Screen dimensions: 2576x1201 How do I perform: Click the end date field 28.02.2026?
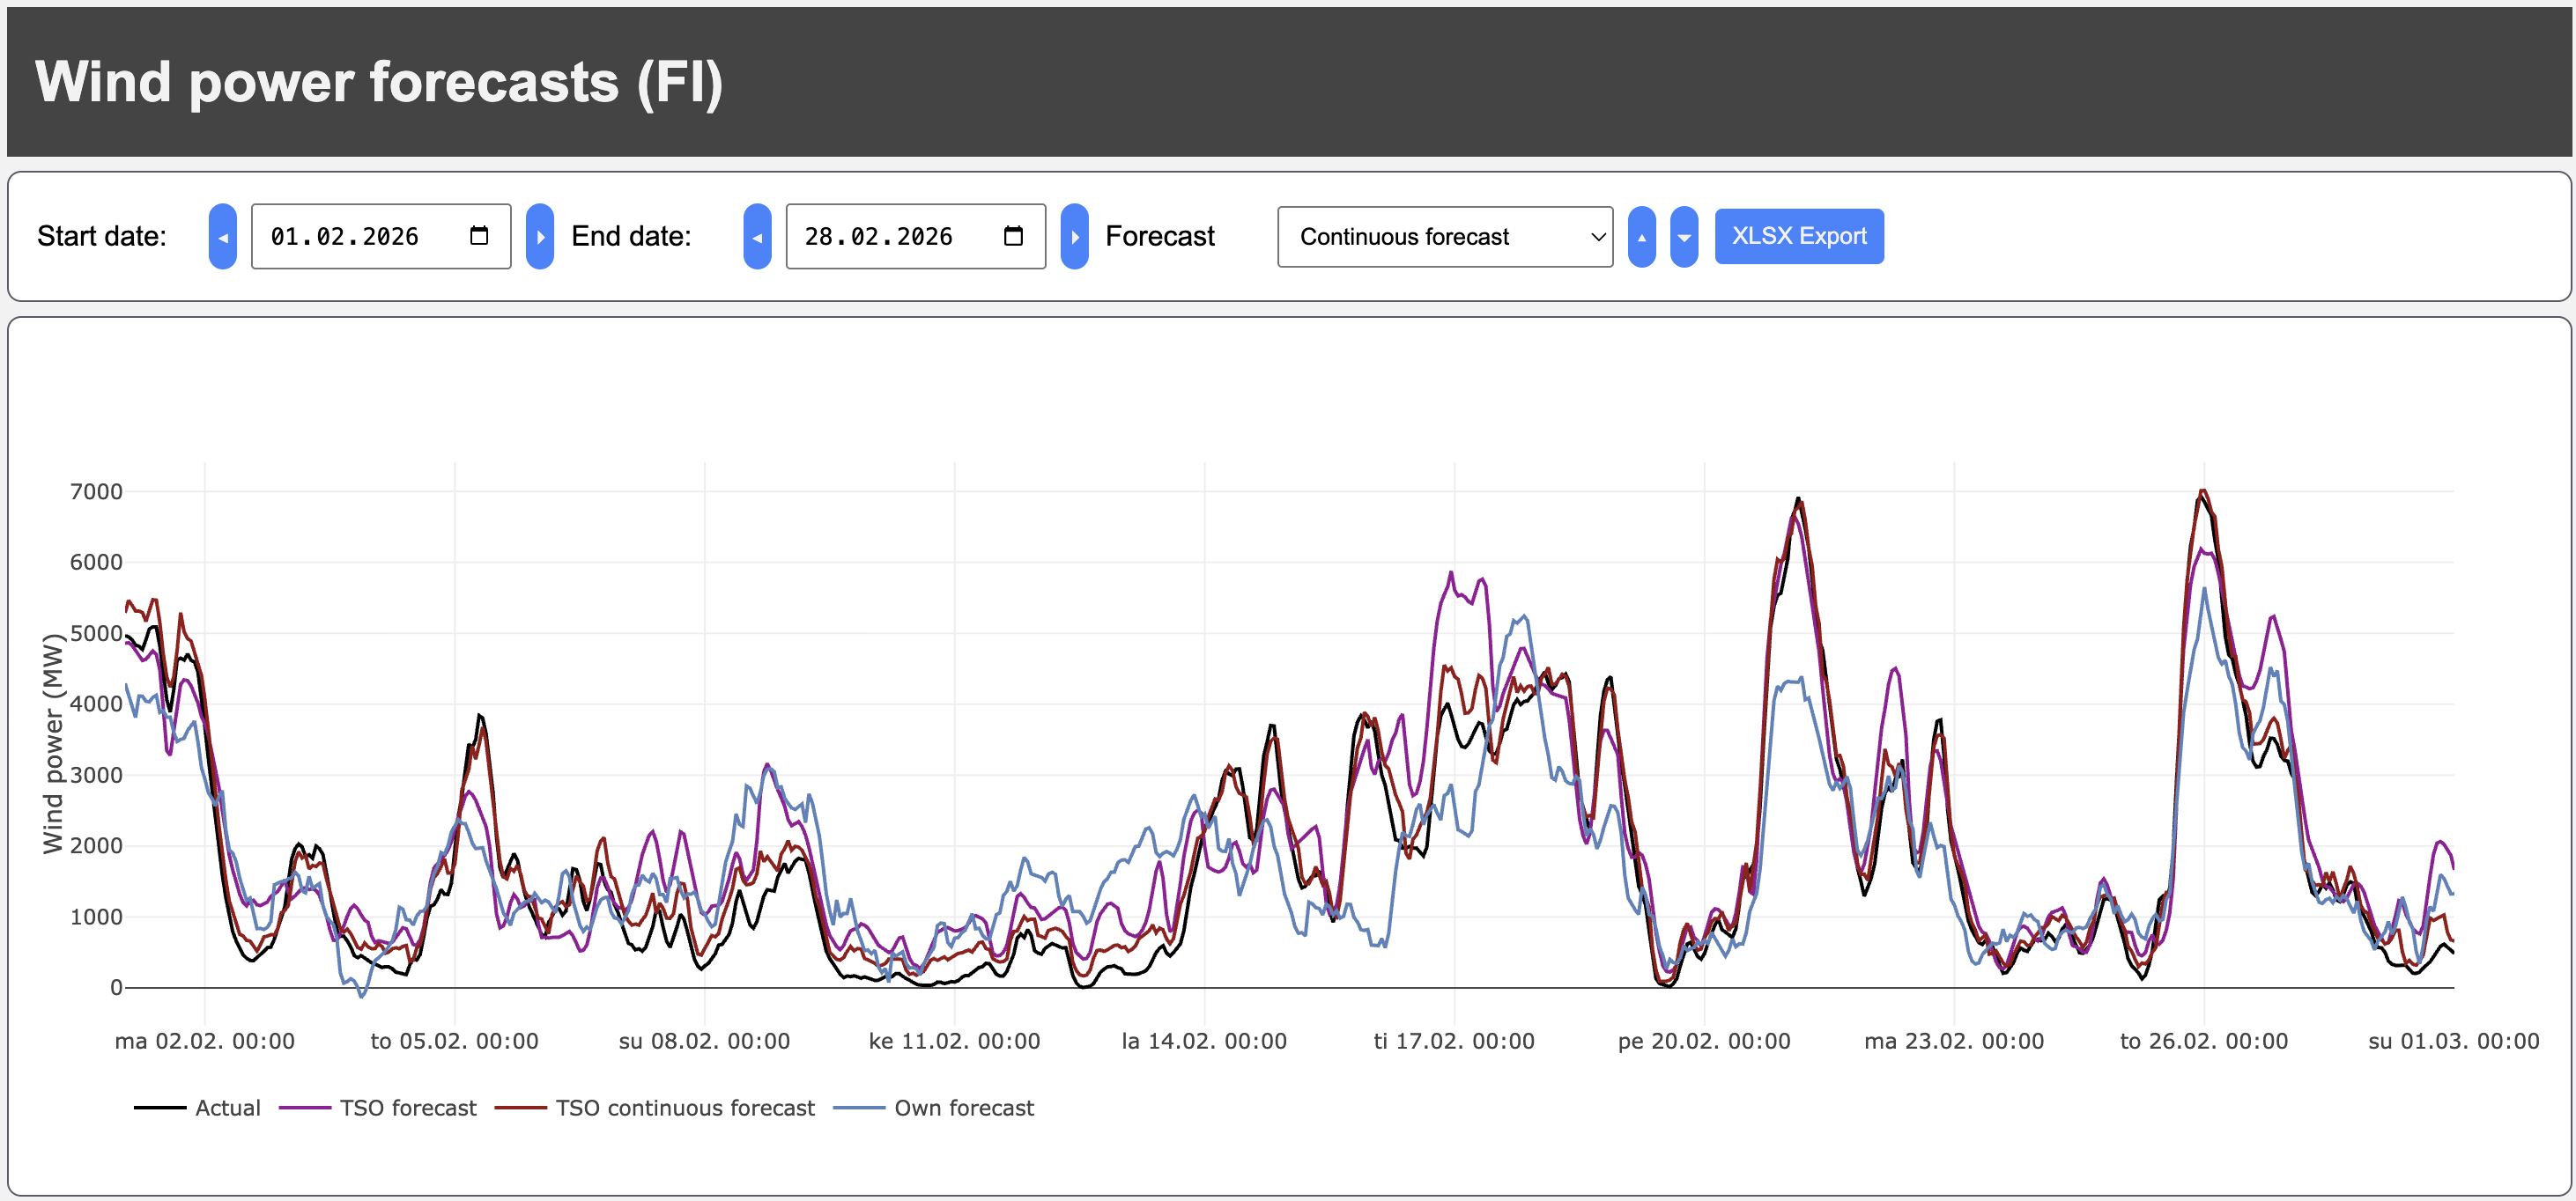[879, 237]
